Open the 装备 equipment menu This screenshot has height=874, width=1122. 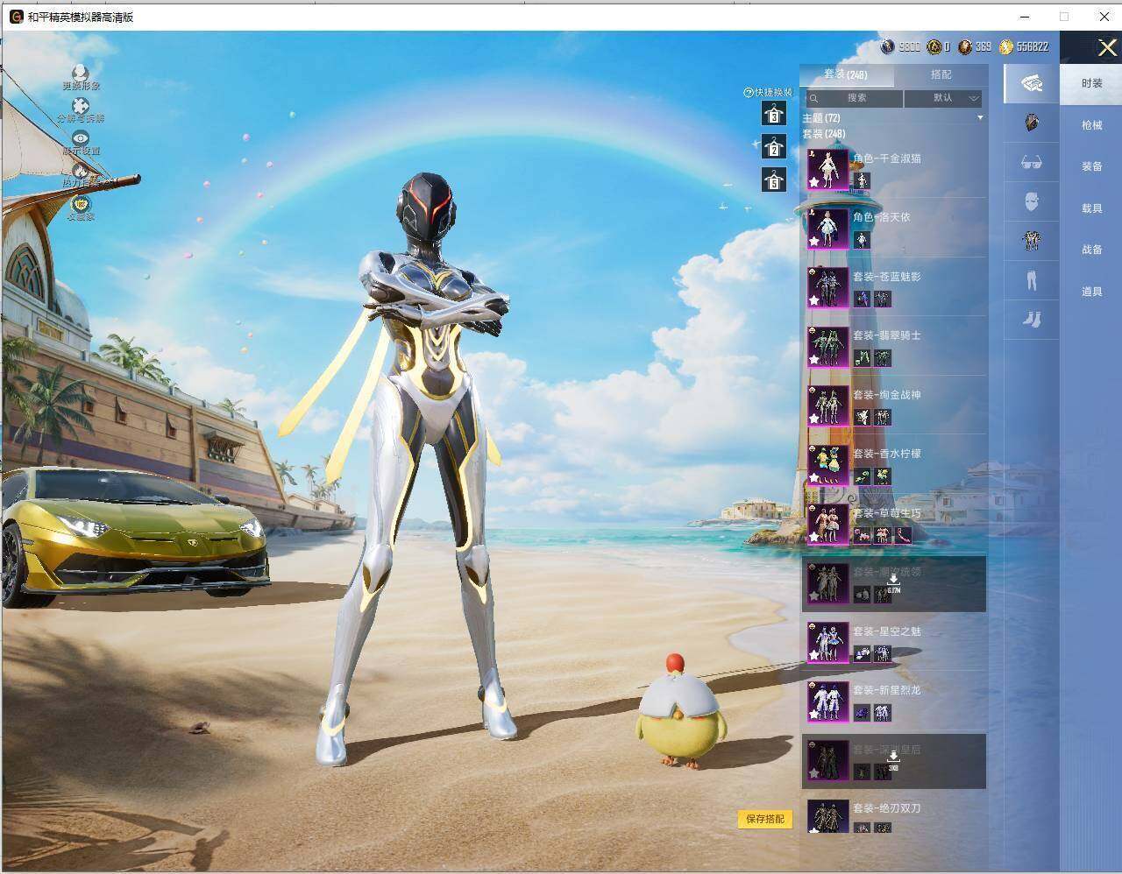[x=1091, y=166]
